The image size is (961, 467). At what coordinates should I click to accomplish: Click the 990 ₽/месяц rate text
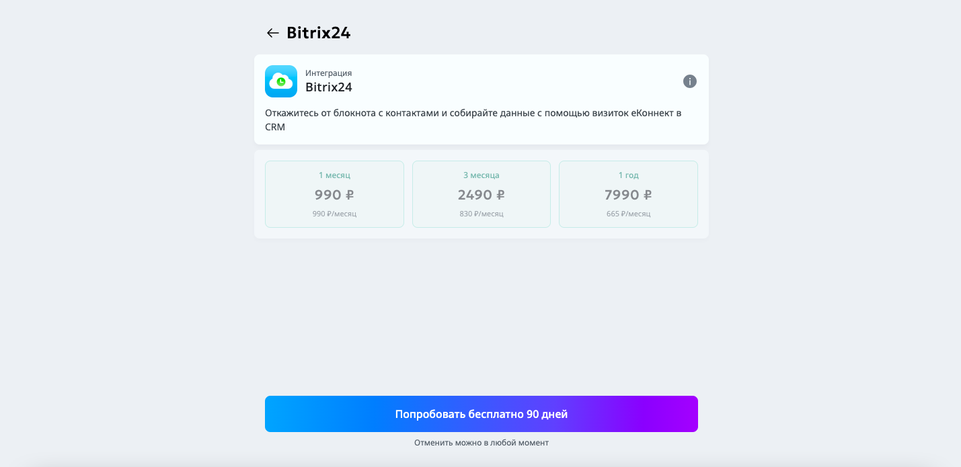coord(334,214)
